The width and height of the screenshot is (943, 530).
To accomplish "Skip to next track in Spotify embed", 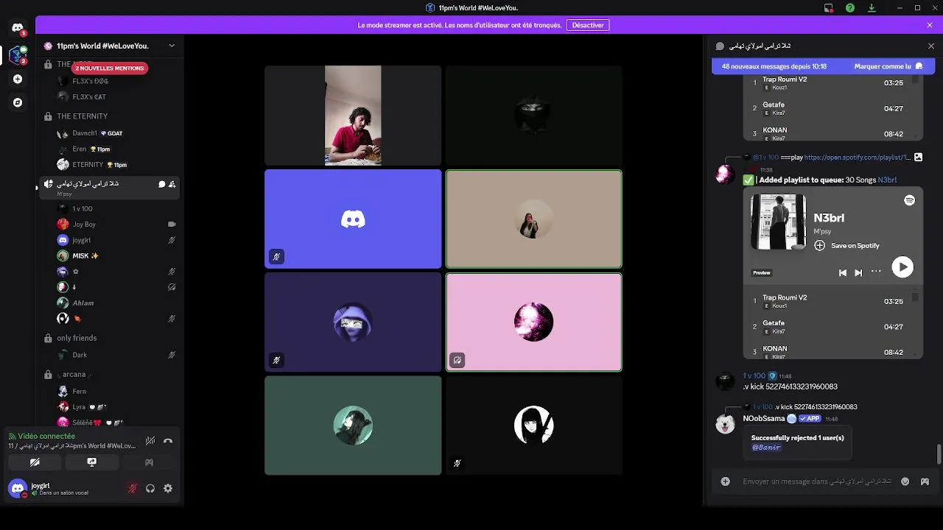I will click(858, 272).
